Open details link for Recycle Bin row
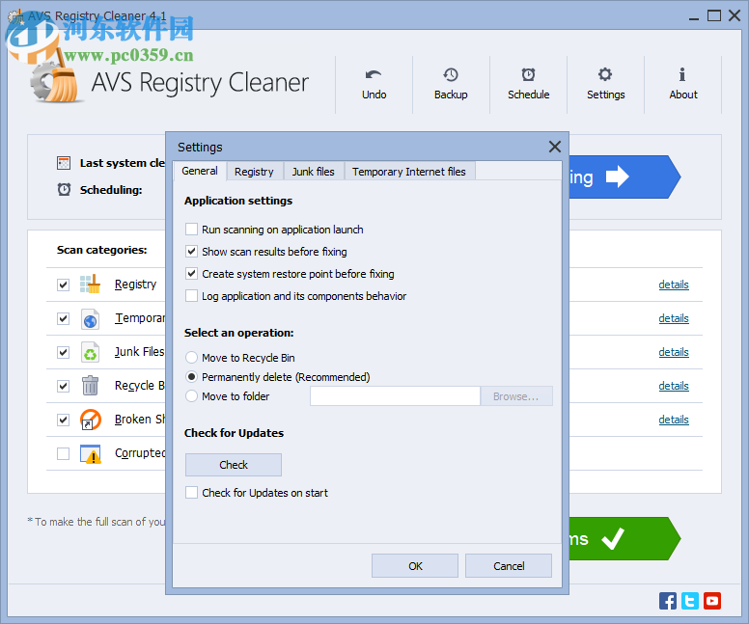The image size is (749, 624). (x=674, y=386)
